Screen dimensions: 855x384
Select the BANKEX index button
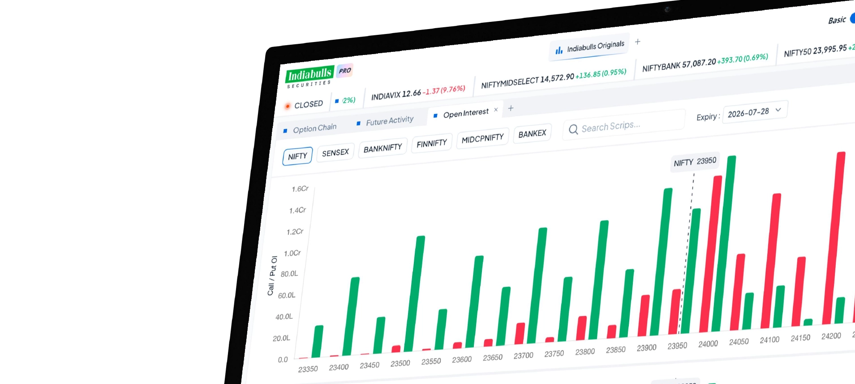pyautogui.click(x=533, y=134)
